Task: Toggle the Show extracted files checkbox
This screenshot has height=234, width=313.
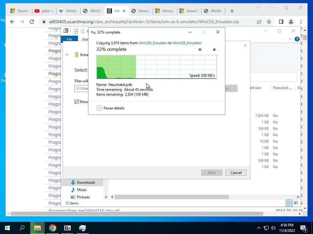Action: click(x=76, y=102)
